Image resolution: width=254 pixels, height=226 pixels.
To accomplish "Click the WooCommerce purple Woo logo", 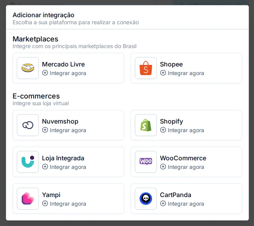I will pyautogui.click(x=146, y=161).
